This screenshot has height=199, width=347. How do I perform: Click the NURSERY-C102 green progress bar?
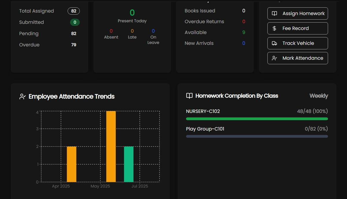[257, 119]
